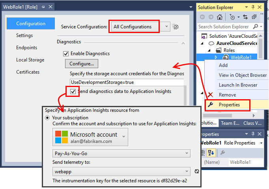
Task: Click the Collapse All icon in Solution Explorer
Action: tap(253, 17)
